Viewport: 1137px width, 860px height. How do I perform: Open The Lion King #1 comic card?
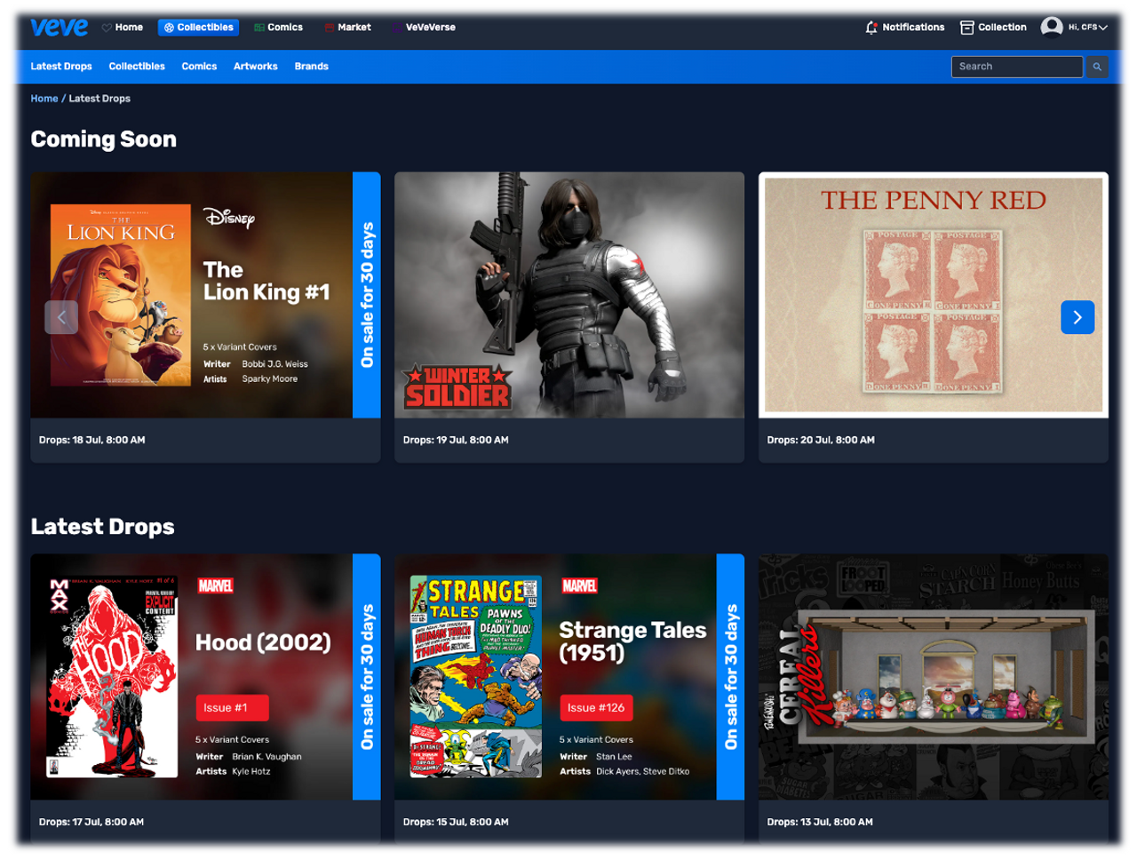point(205,317)
